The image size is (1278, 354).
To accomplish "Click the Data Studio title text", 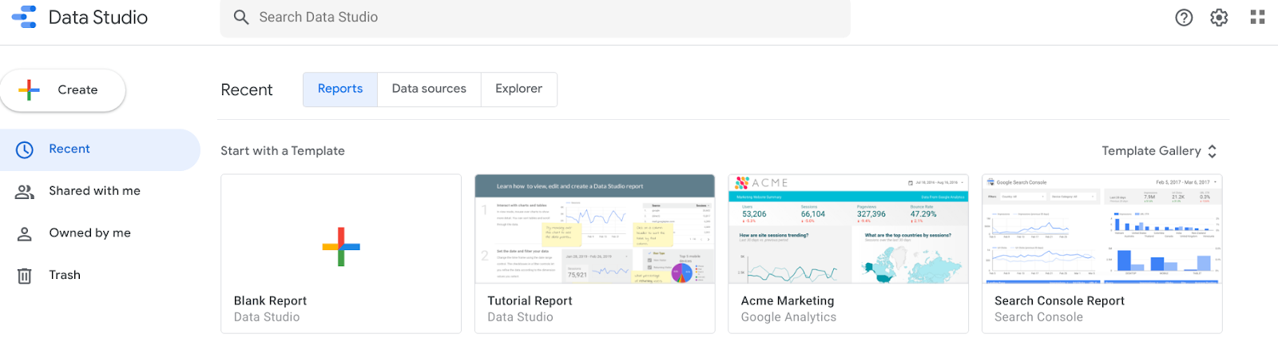I will coord(98,18).
